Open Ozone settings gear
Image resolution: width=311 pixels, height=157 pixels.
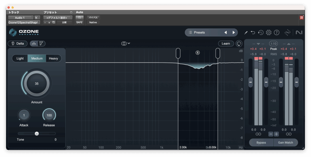[268, 32]
